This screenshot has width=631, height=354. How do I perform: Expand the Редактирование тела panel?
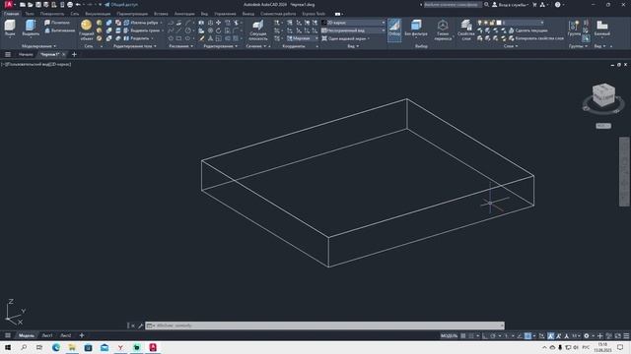(x=135, y=46)
